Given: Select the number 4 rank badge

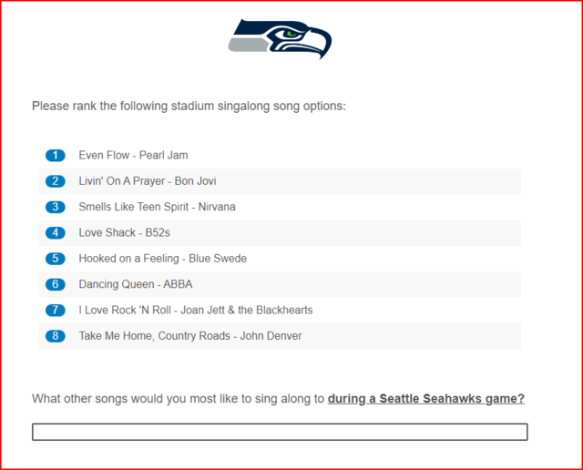Looking at the screenshot, I should click(x=56, y=233).
